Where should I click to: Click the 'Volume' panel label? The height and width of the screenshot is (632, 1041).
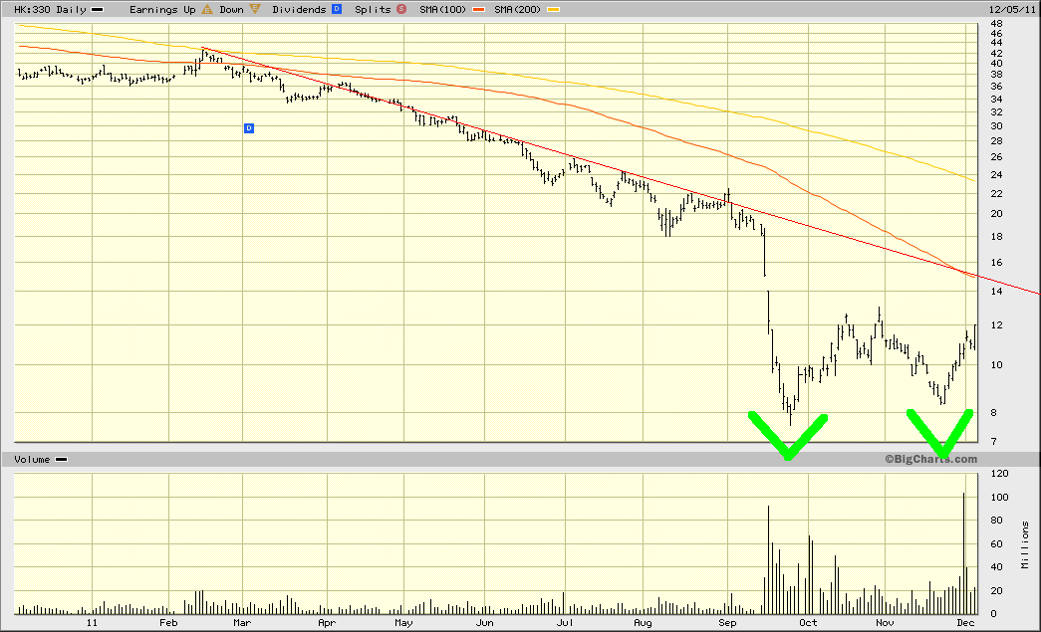pyautogui.click(x=32, y=460)
